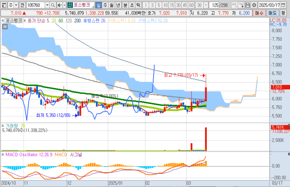Open the add candlestick chart icon

(x=234, y=5)
